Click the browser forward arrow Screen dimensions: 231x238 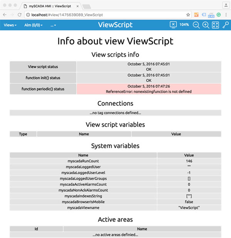[12, 15]
